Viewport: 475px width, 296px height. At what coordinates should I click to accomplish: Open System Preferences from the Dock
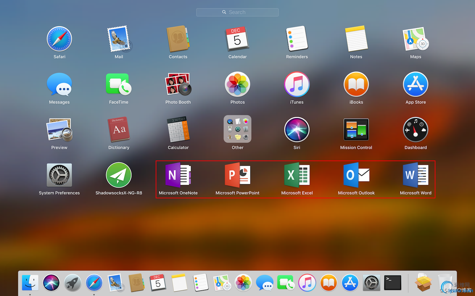[371, 283]
